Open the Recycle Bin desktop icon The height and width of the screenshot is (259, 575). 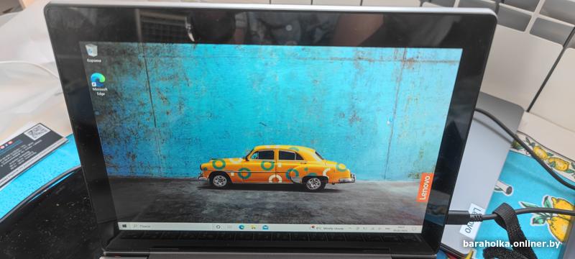click(91, 53)
